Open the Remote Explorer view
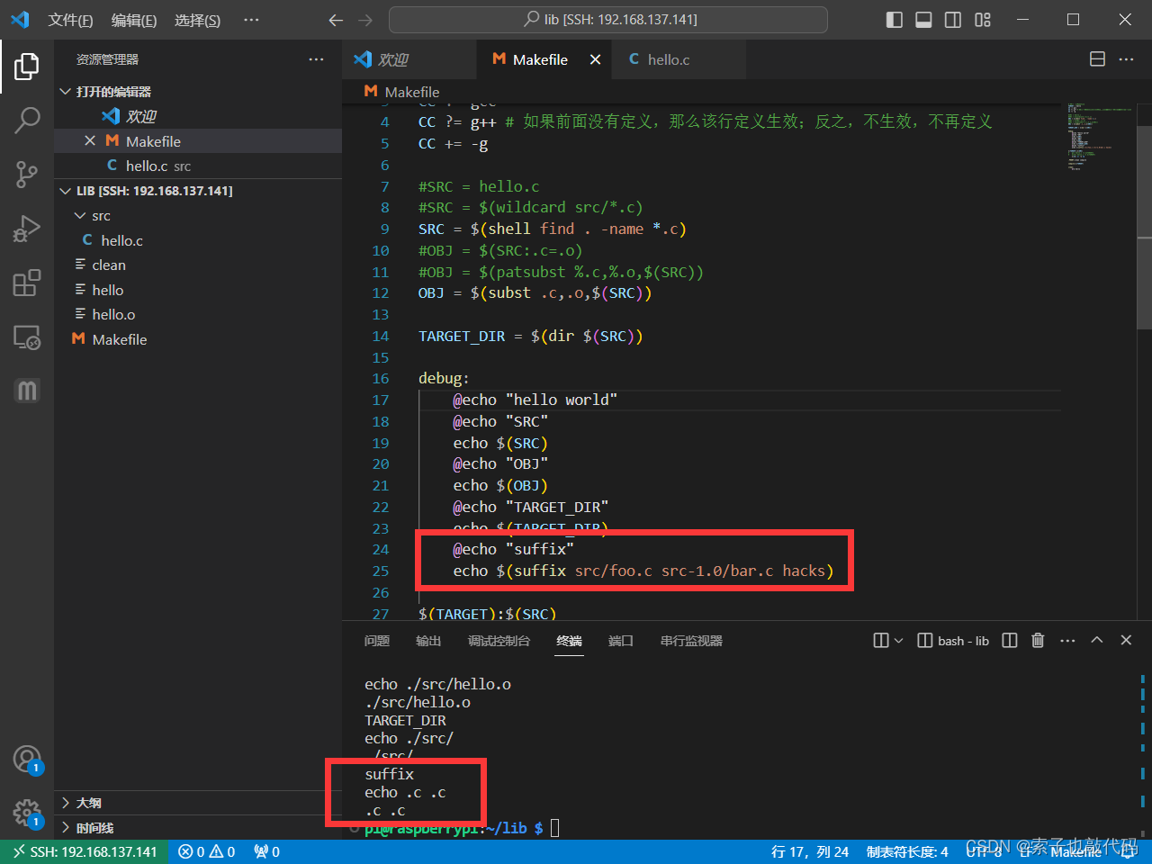This screenshot has width=1152, height=864. pyautogui.click(x=27, y=337)
